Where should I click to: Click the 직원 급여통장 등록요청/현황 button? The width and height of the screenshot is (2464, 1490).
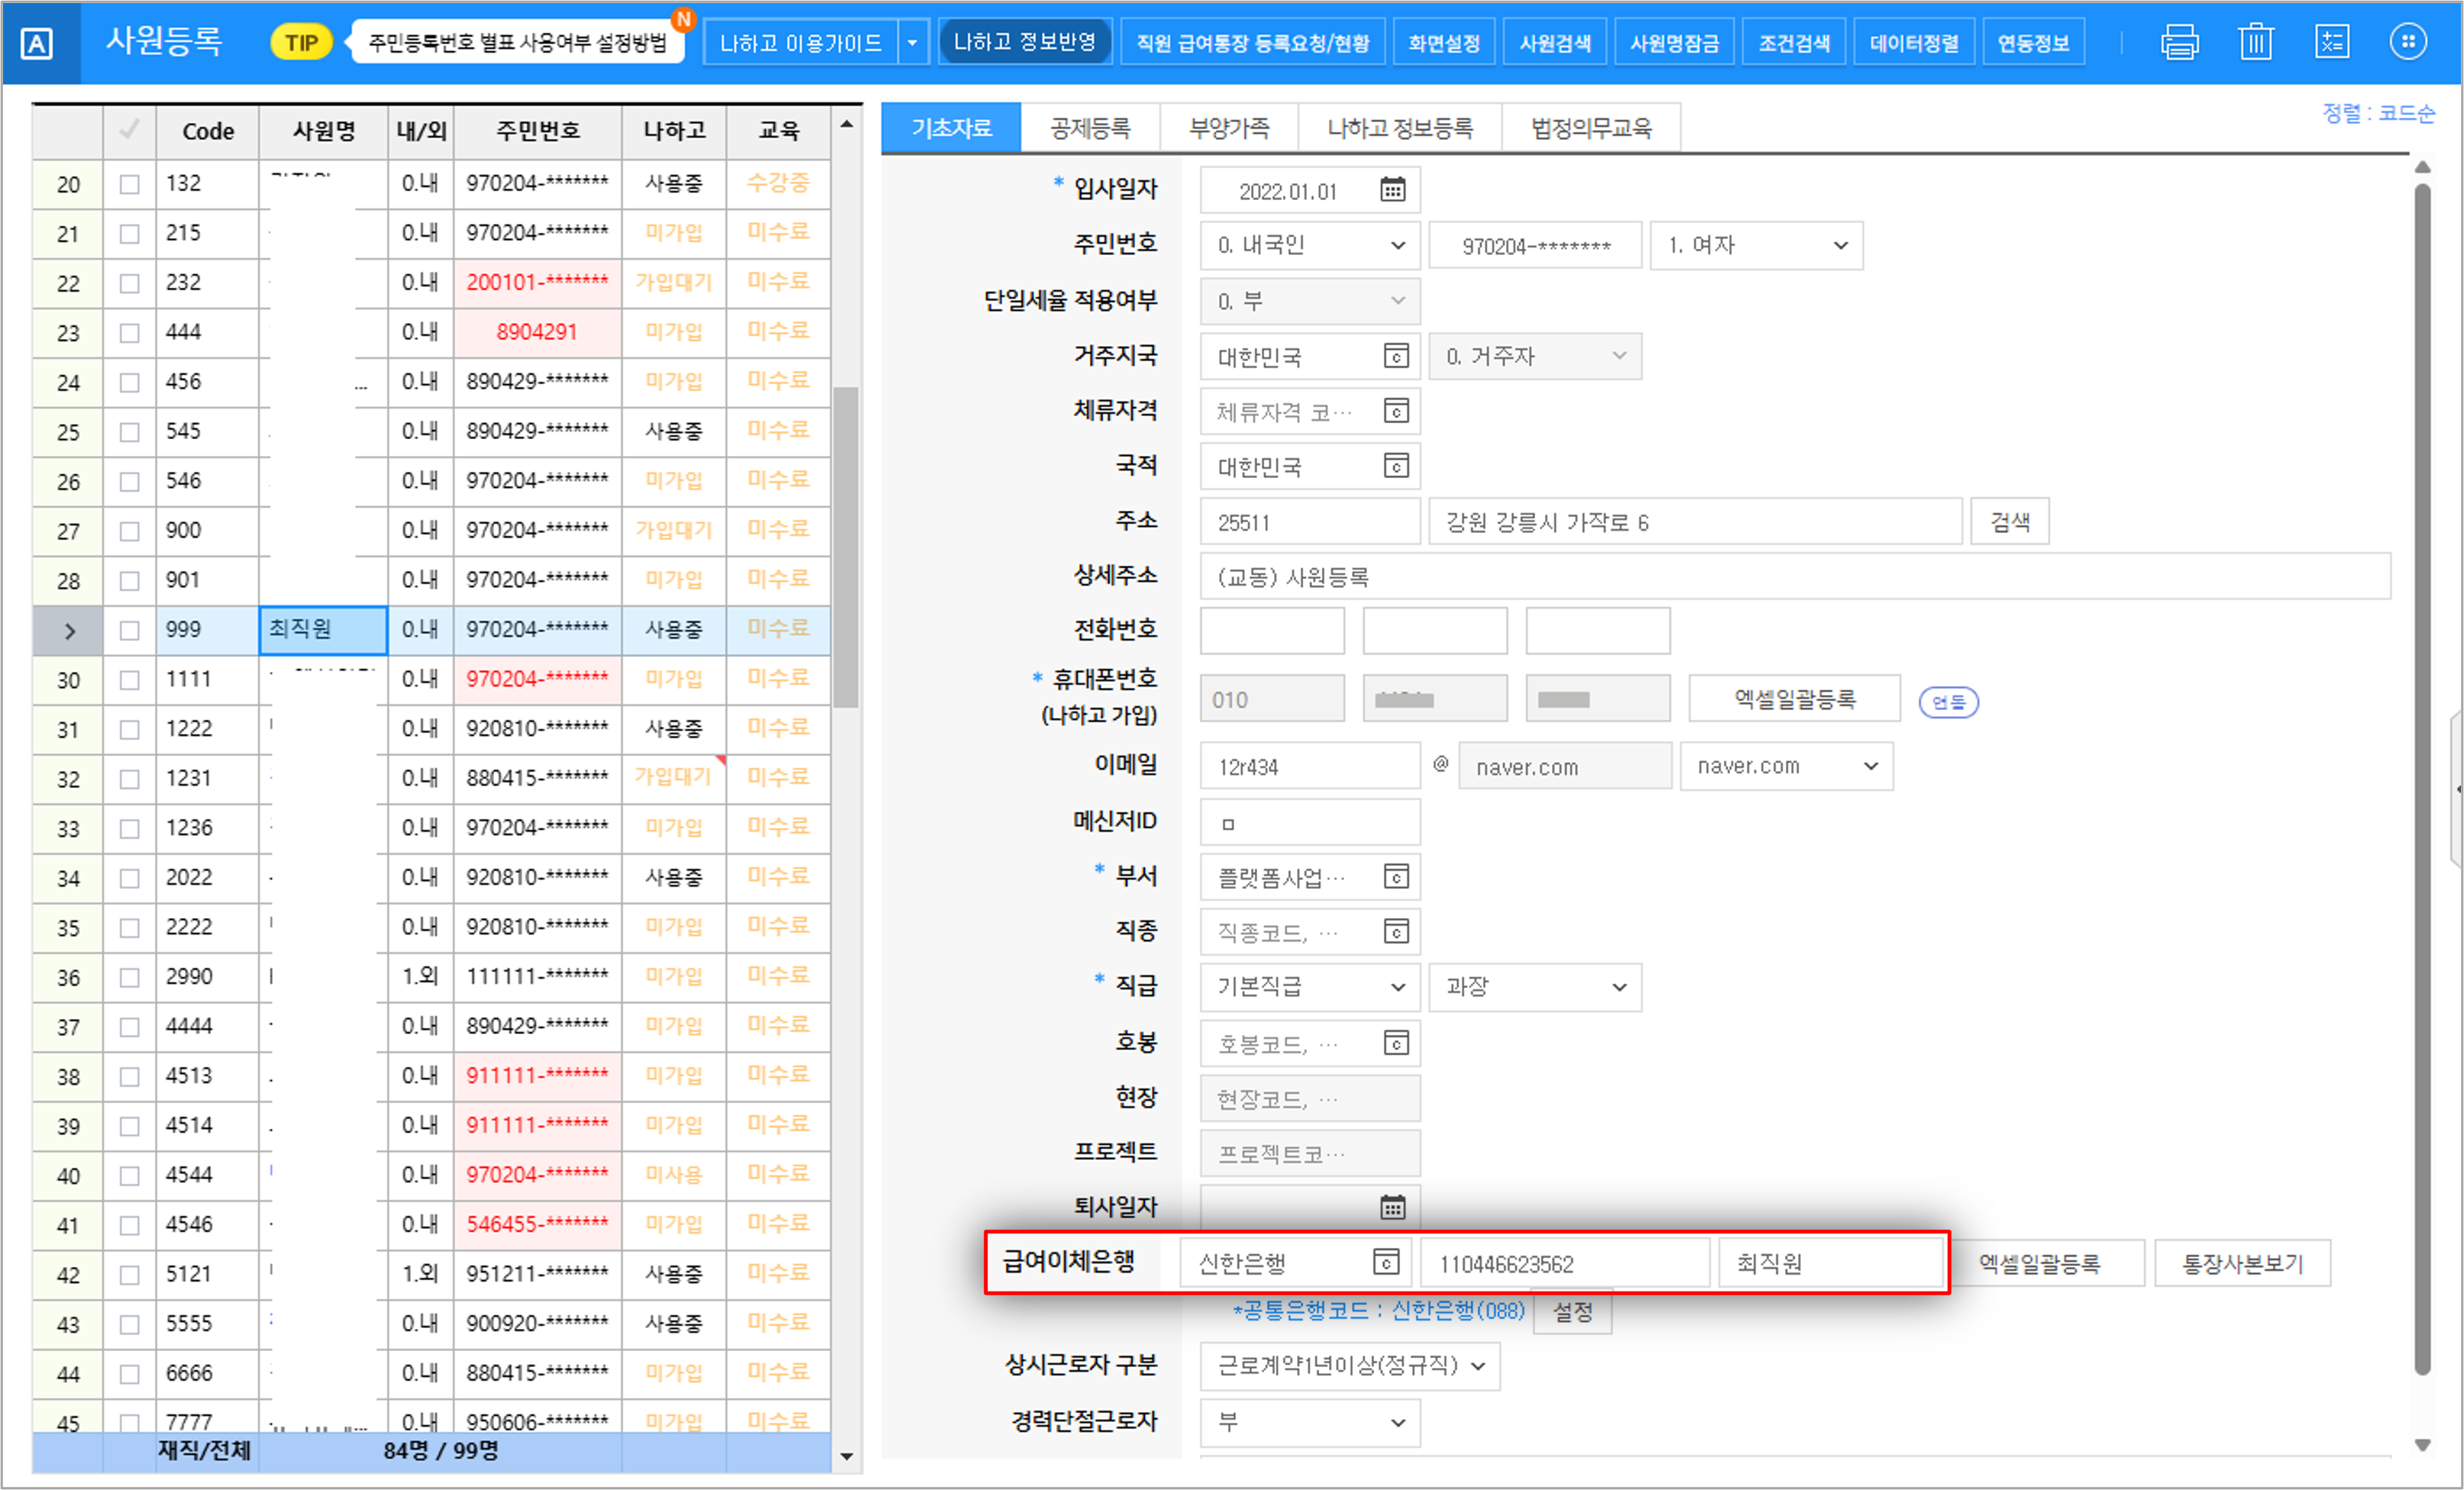click(x=1253, y=43)
